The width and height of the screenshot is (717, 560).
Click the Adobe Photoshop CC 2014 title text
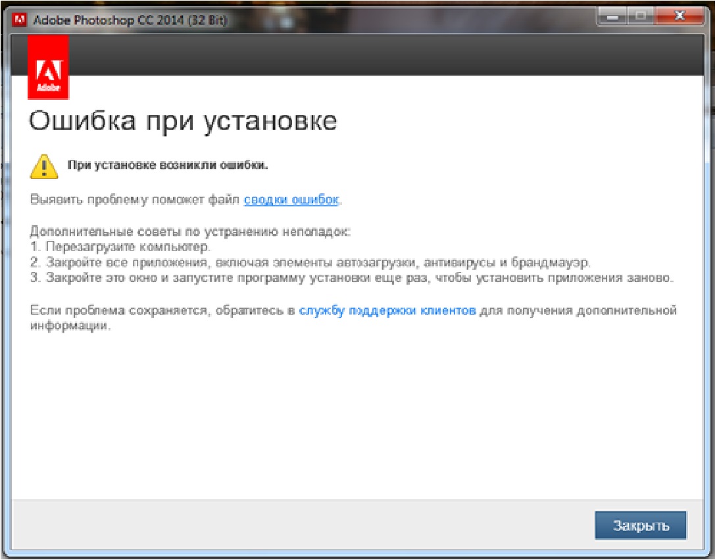pyautogui.click(x=130, y=20)
